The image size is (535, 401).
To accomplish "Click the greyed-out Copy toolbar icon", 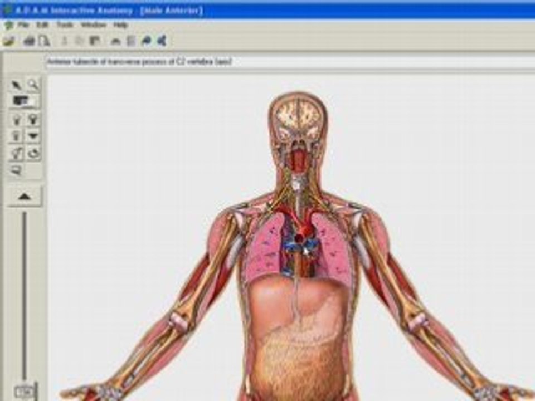I will 79,41.
